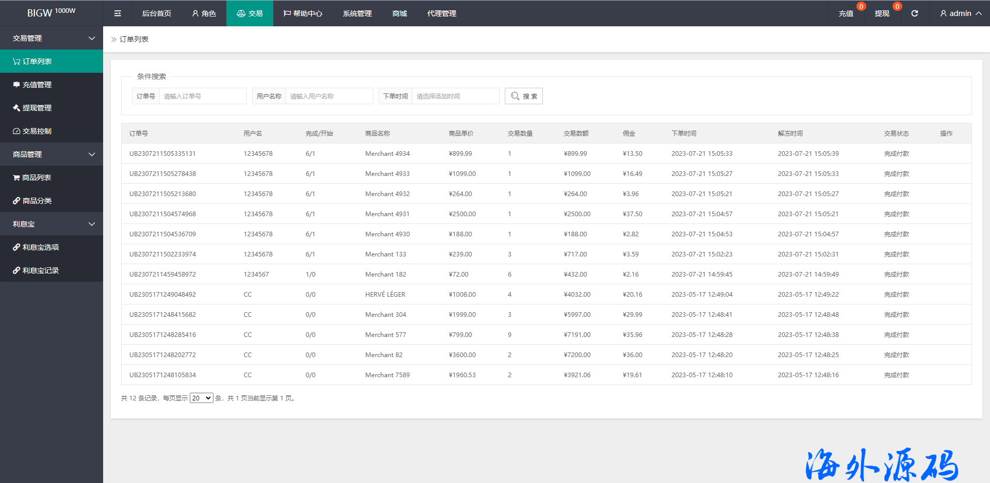Open the per-page count dropdown
Screen dimensions: 990x483
201,398
